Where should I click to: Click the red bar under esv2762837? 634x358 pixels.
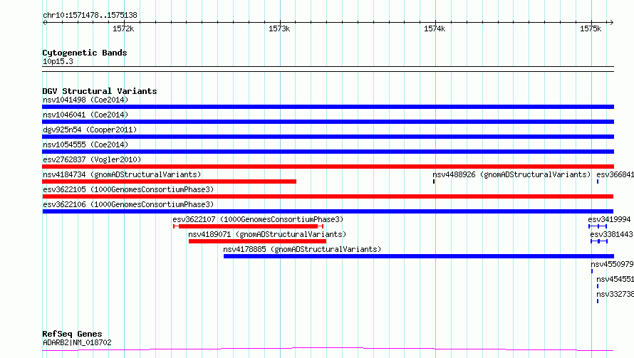(x=328, y=167)
